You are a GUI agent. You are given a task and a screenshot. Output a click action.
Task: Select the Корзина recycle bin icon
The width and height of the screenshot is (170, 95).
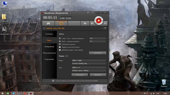(x=164, y=83)
